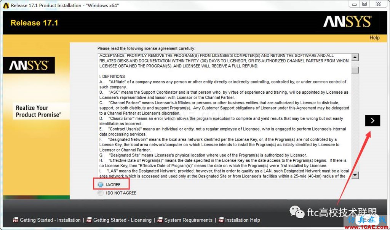Click the 'I. DEFINITIONS' heading text
Viewport: 390px width, 230px height.
click(x=112, y=76)
